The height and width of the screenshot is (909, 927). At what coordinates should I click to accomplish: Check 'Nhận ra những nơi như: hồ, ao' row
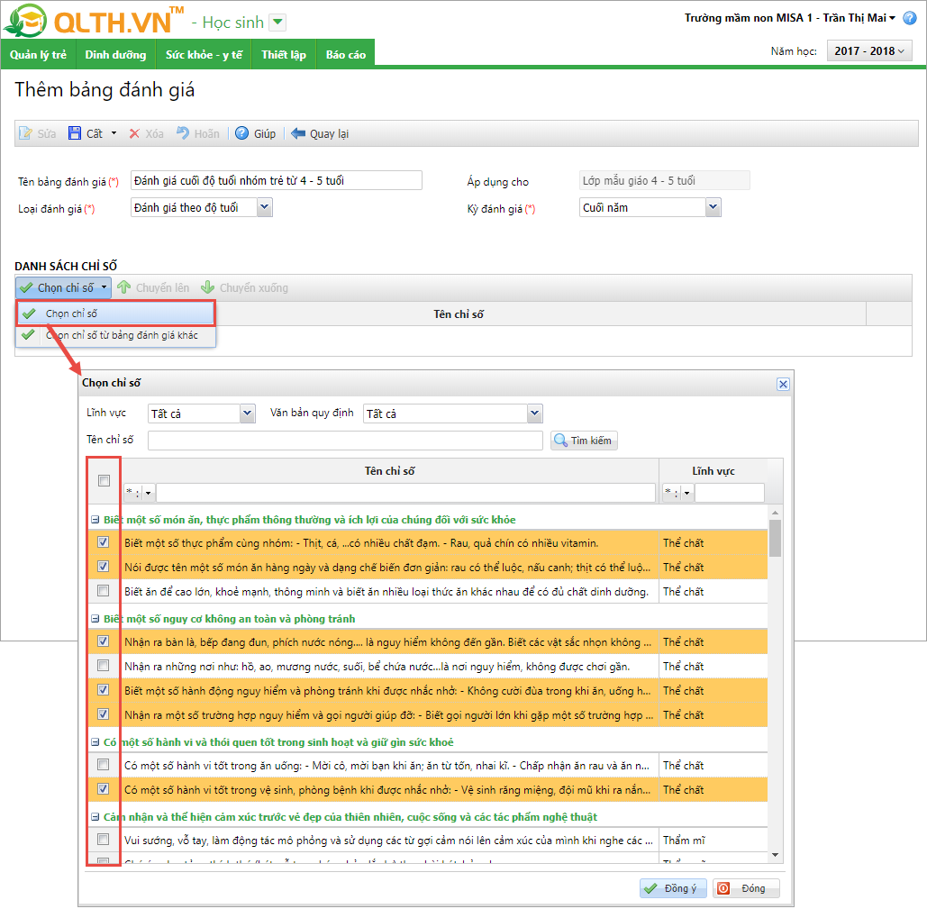coord(104,666)
